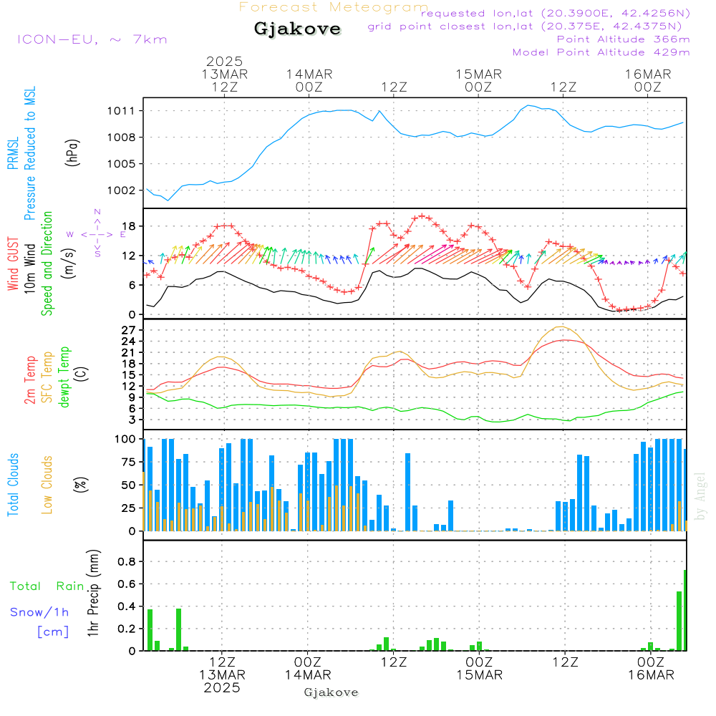Click the '12Z 13MAR 2025' bottom axis label
This screenshot has width=716, height=716.
[223, 675]
